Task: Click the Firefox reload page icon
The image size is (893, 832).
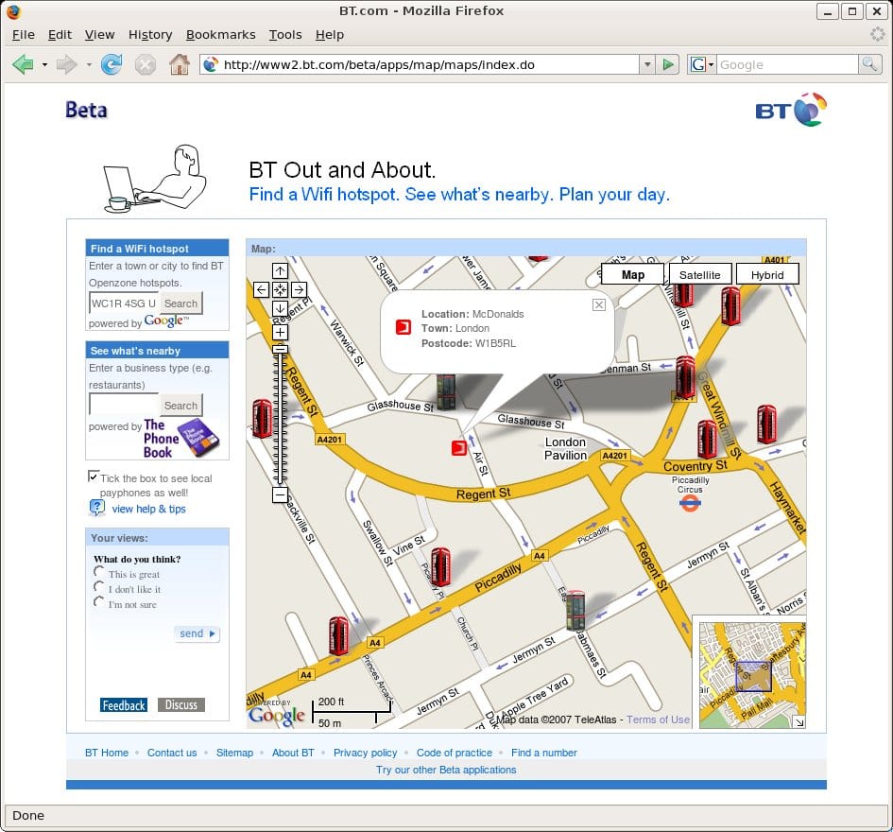Action: click(112, 64)
